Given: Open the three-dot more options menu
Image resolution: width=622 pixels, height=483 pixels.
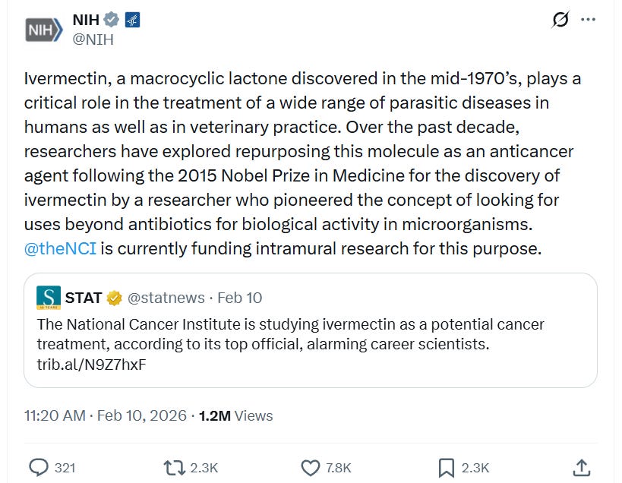Looking at the screenshot, I should [x=588, y=20].
